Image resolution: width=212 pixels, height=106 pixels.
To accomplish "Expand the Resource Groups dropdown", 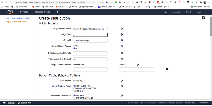I will coord(44,12).
